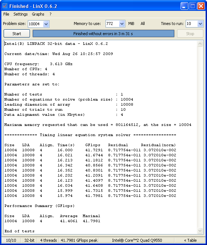Click the Times to run field 10
Image resolution: width=207 pixels, height=245 pixels.
click(192, 24)
